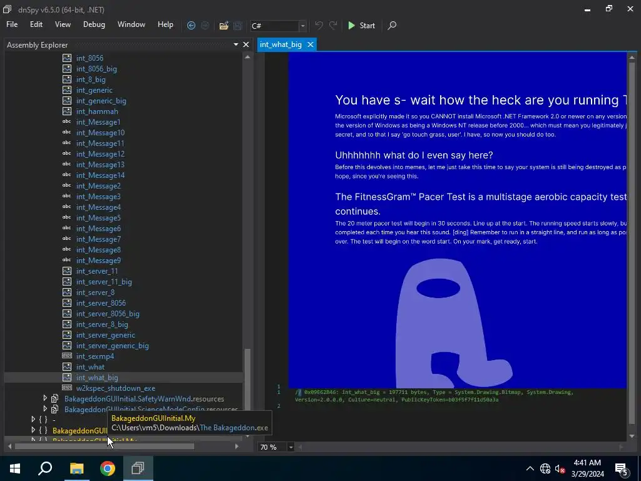The image size is (641, 481).
Task: Select int_Message5 string resource
Action: (x=98, y=217)
